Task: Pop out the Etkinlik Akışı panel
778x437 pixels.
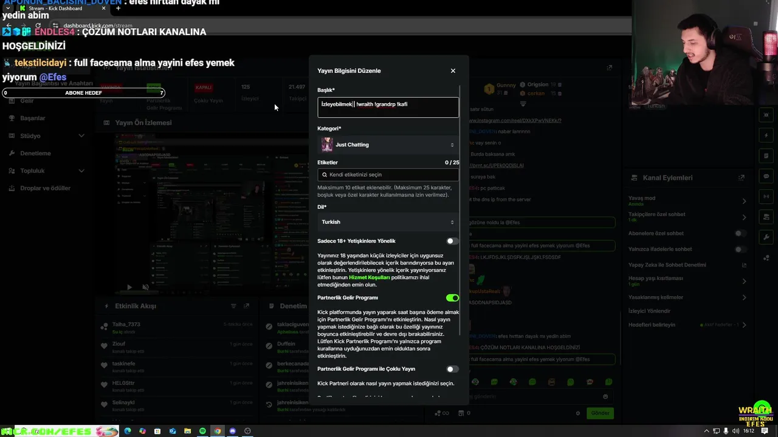Action: point(246,307)
